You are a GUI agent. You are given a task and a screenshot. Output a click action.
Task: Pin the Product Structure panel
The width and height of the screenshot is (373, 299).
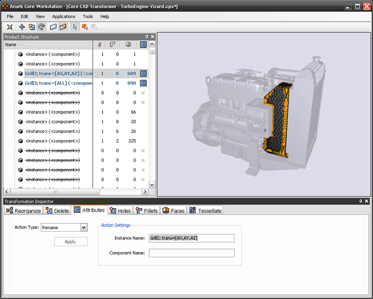coord(146,37)
